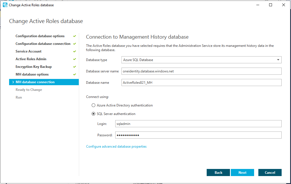Open Configure advanced database properties link

point(116,147)
